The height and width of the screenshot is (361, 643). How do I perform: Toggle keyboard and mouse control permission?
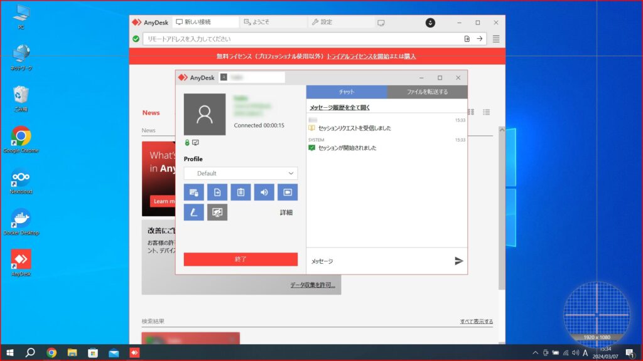pos(193,192)
